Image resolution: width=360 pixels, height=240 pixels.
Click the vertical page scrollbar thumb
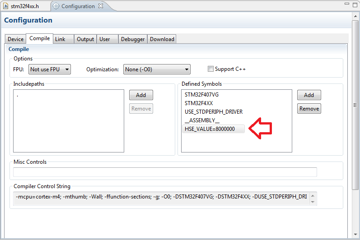click(355, 105)
